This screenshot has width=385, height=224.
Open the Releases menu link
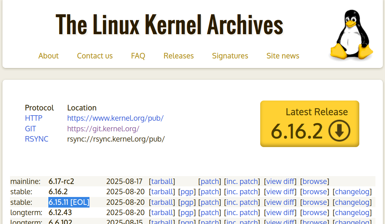click(178, 56)
